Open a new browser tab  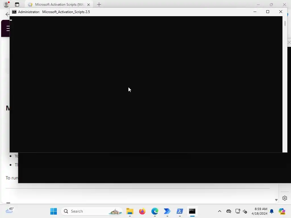point(99,5)
